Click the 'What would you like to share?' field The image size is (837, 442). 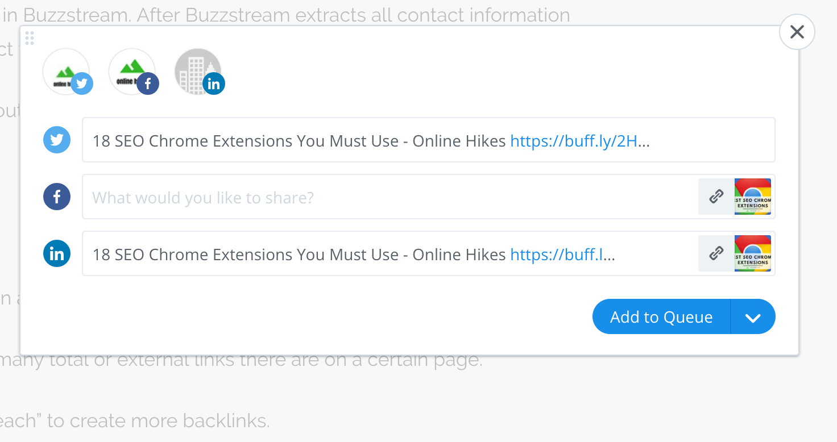point(387,198)
